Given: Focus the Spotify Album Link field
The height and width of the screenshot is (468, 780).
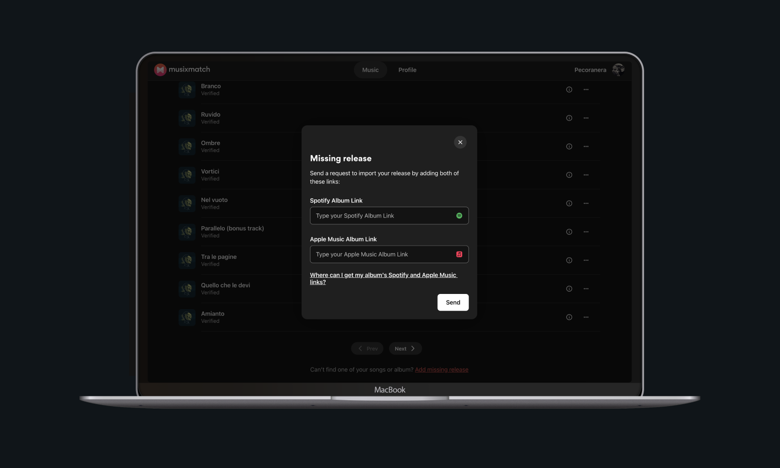Looking at the screenshot, I should click(x=389, y=215).
